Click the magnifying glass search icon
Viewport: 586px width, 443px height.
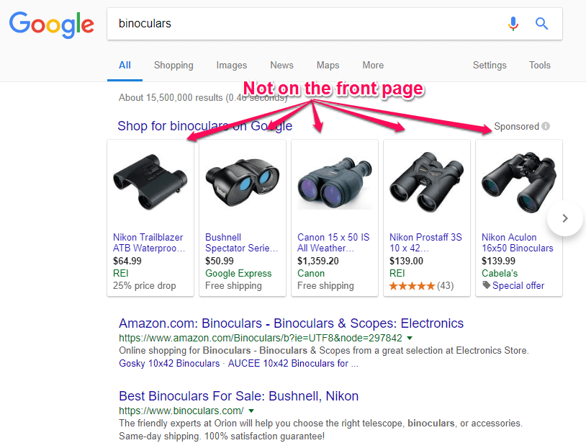pyautogui.click(x=542, y=24)
